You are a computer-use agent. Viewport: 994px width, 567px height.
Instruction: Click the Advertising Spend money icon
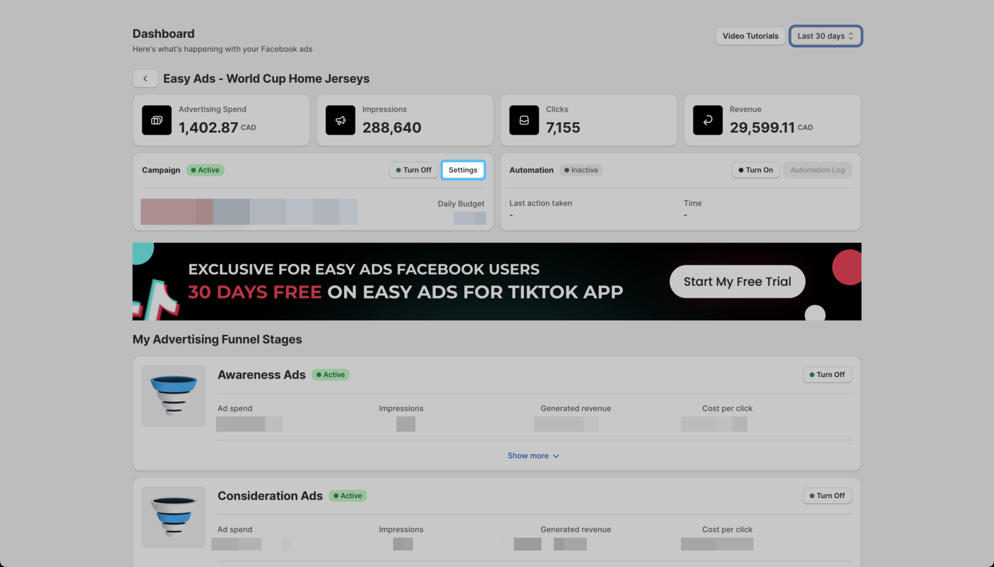[157, 120]
